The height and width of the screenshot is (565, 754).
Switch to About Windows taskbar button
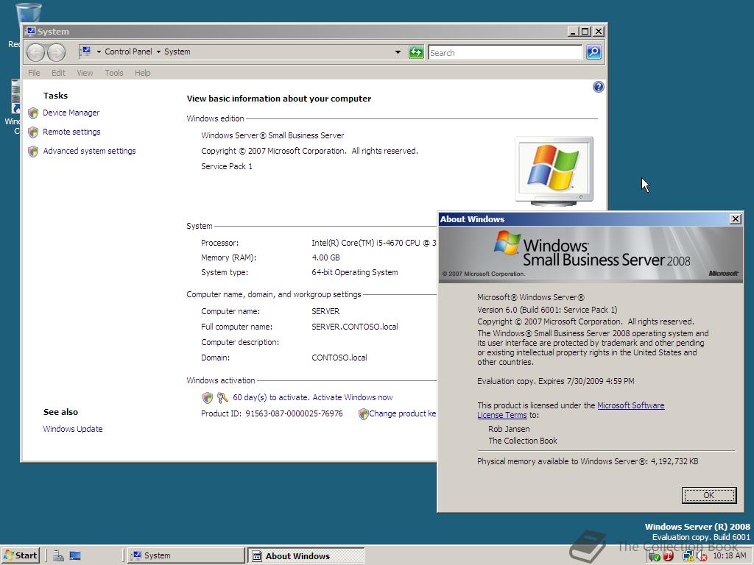[306, 556]
